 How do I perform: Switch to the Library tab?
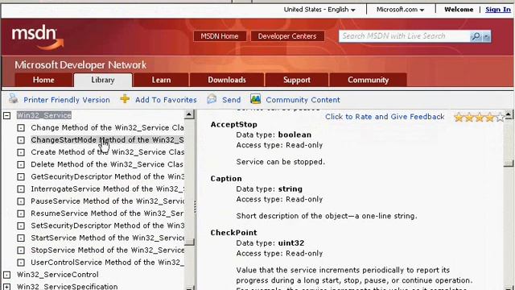coord(103,80)
